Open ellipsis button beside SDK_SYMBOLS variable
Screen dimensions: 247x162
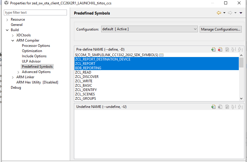161,55
